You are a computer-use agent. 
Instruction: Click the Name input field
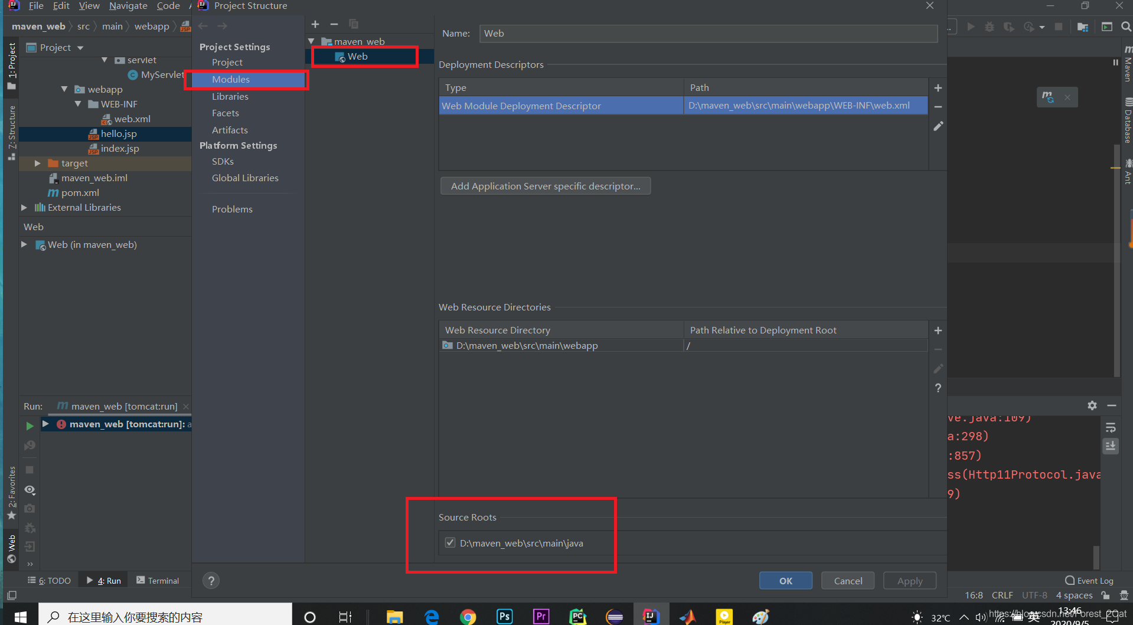[708, 34]
